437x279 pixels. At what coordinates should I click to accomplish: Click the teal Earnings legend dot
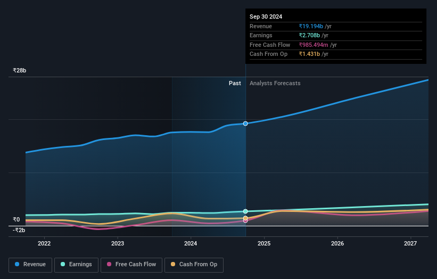pos(63,265)
